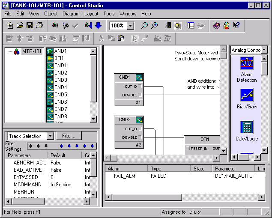Toggle CND2 DISABLE connector box
Viewport: 272px width, 218px height.
(140, 137)
